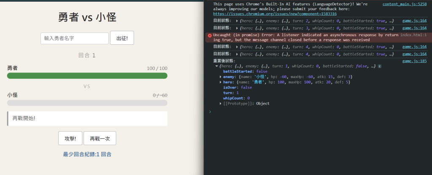Open the game.js:185 source link

tap(414, 61)
